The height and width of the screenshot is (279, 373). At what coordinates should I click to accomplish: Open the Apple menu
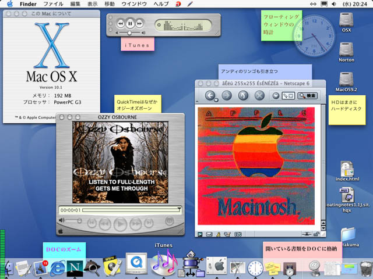(x=10, y=4)
